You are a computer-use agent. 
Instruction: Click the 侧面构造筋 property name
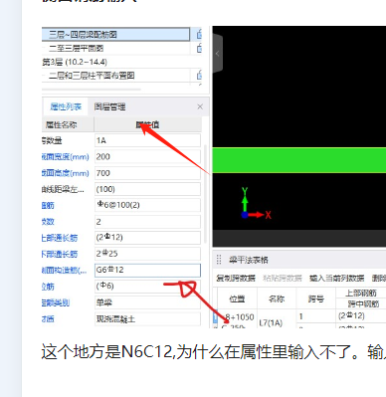point(64,271)
